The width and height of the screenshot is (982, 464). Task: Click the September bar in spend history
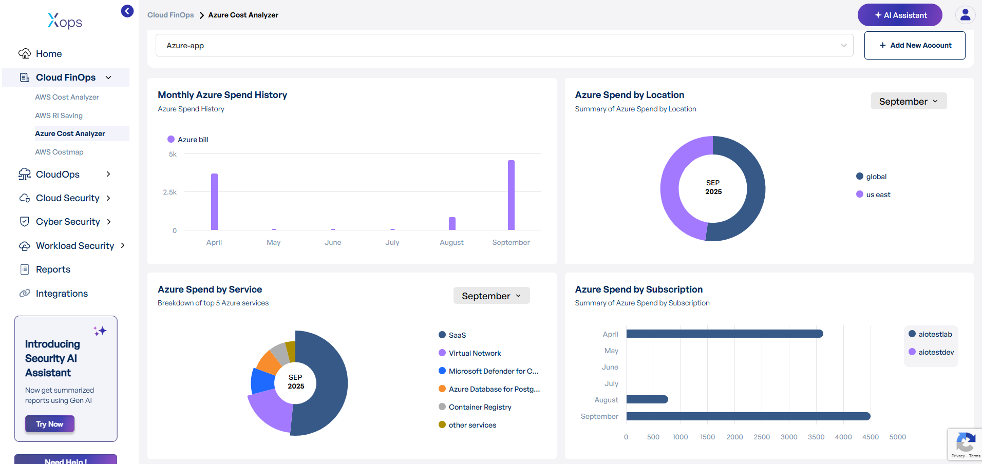[x=511, y=195]
